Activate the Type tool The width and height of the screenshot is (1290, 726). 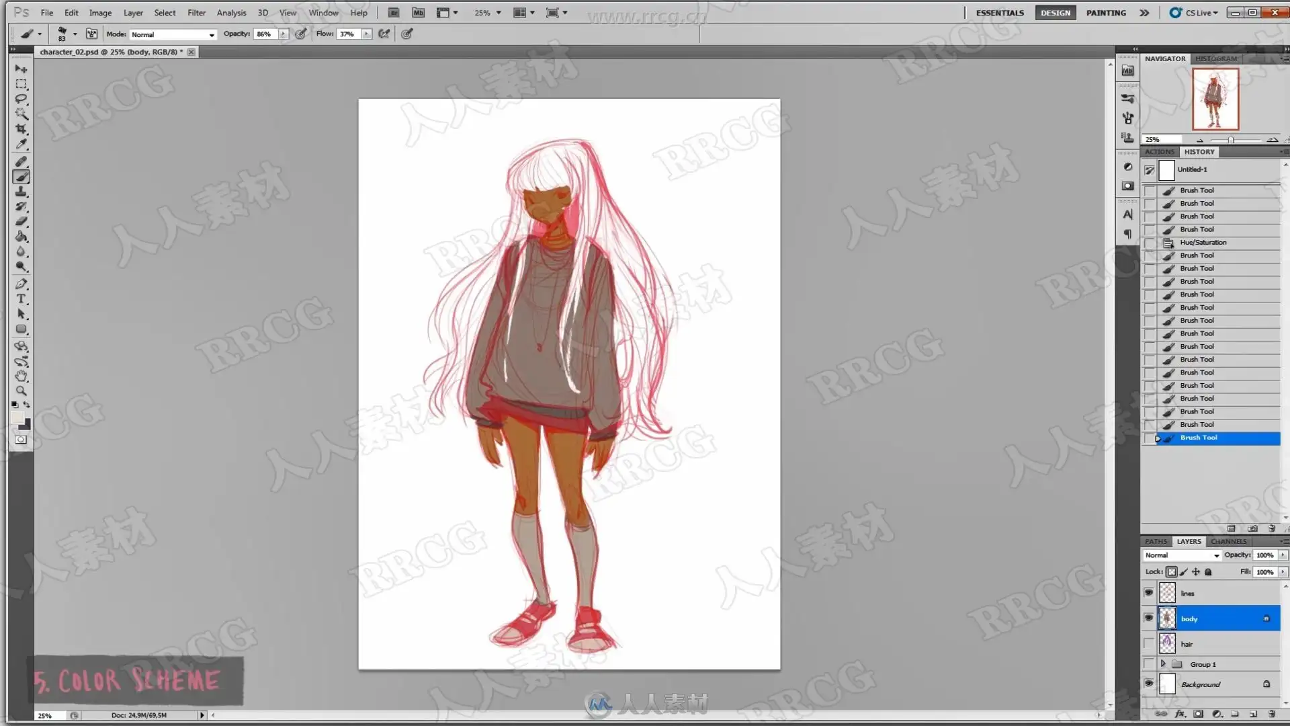click(21, 298)
